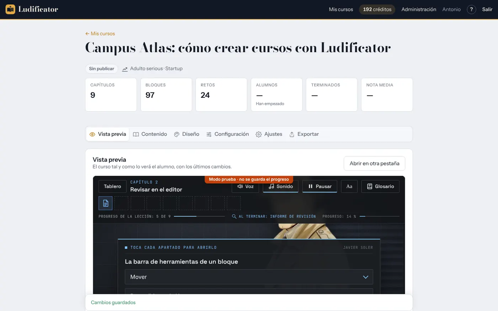Log out with Salir
This screenshot has width=498, height=311.
[487, 10]
